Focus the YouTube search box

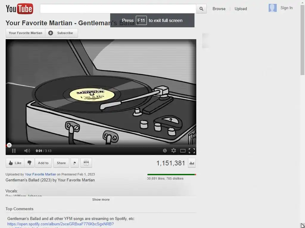pyautogui.click(x=118, y=9)
